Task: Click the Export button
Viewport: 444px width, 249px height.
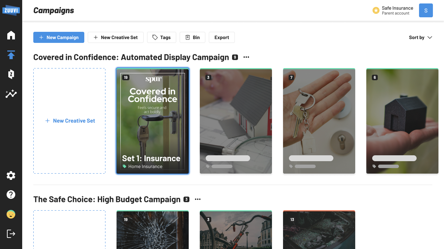Action: point(222,37)
